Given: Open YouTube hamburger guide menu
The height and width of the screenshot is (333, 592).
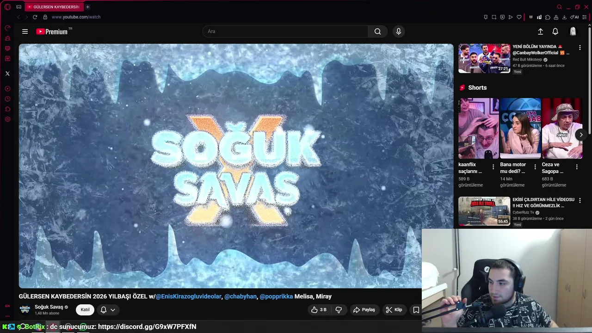Looking at the screenshot, I should click(25, 31).
